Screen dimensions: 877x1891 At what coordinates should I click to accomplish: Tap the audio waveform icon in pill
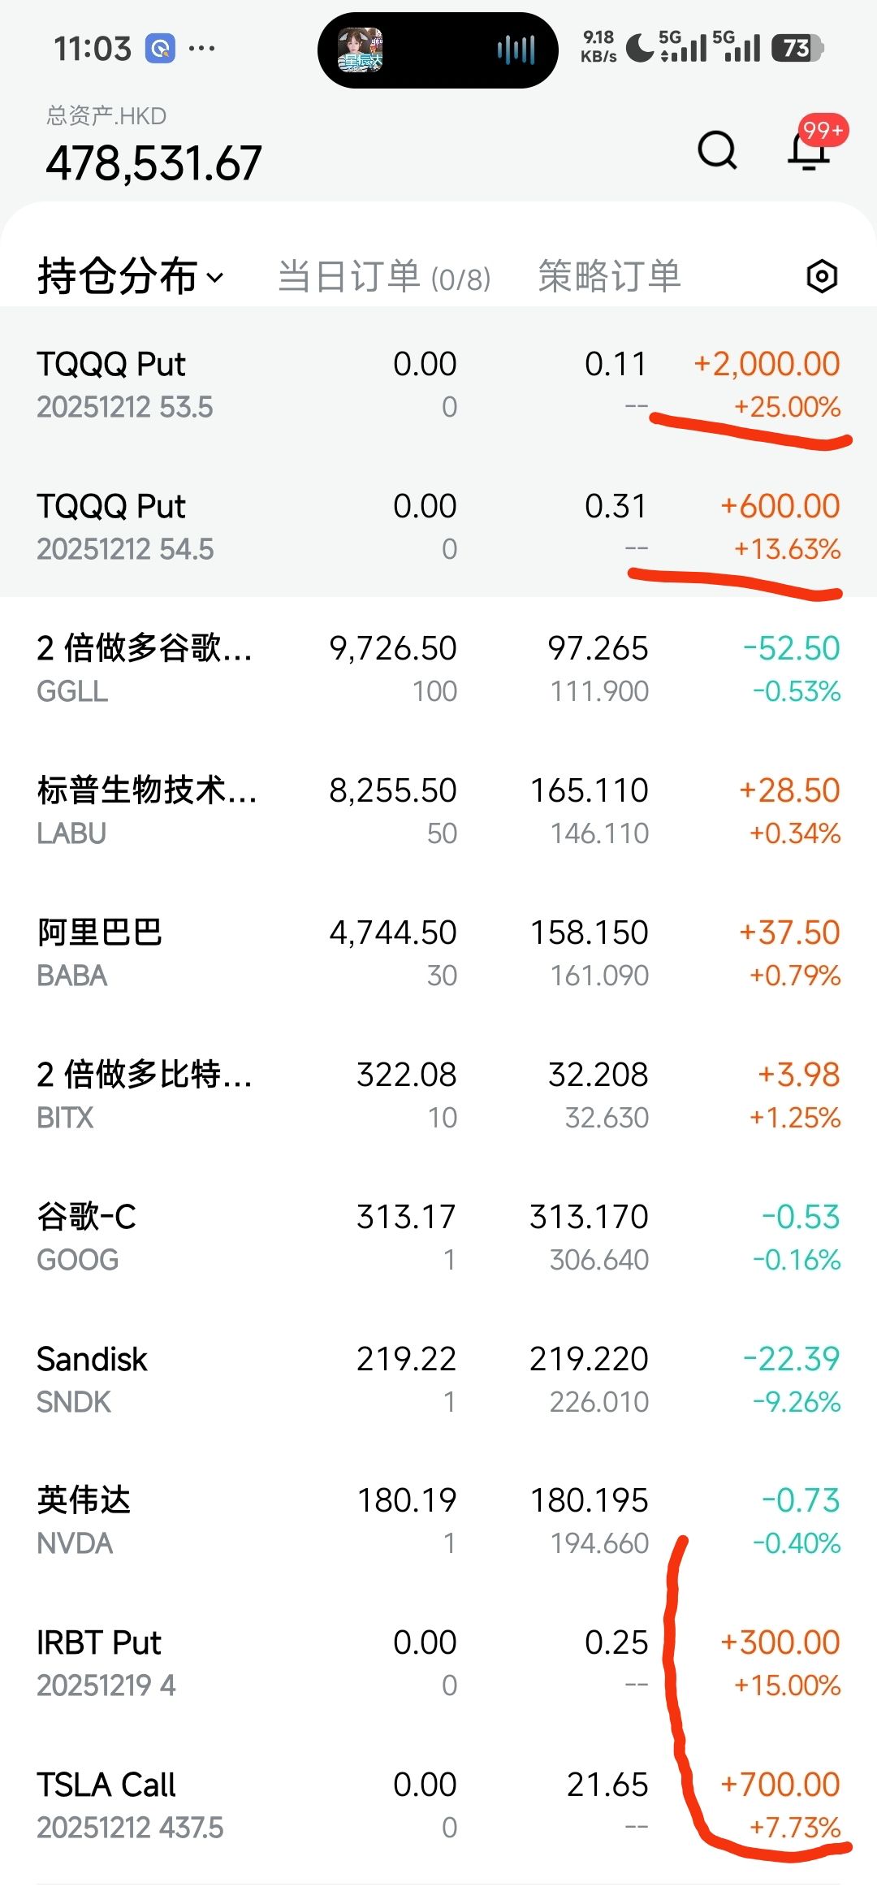click(516, 50)
